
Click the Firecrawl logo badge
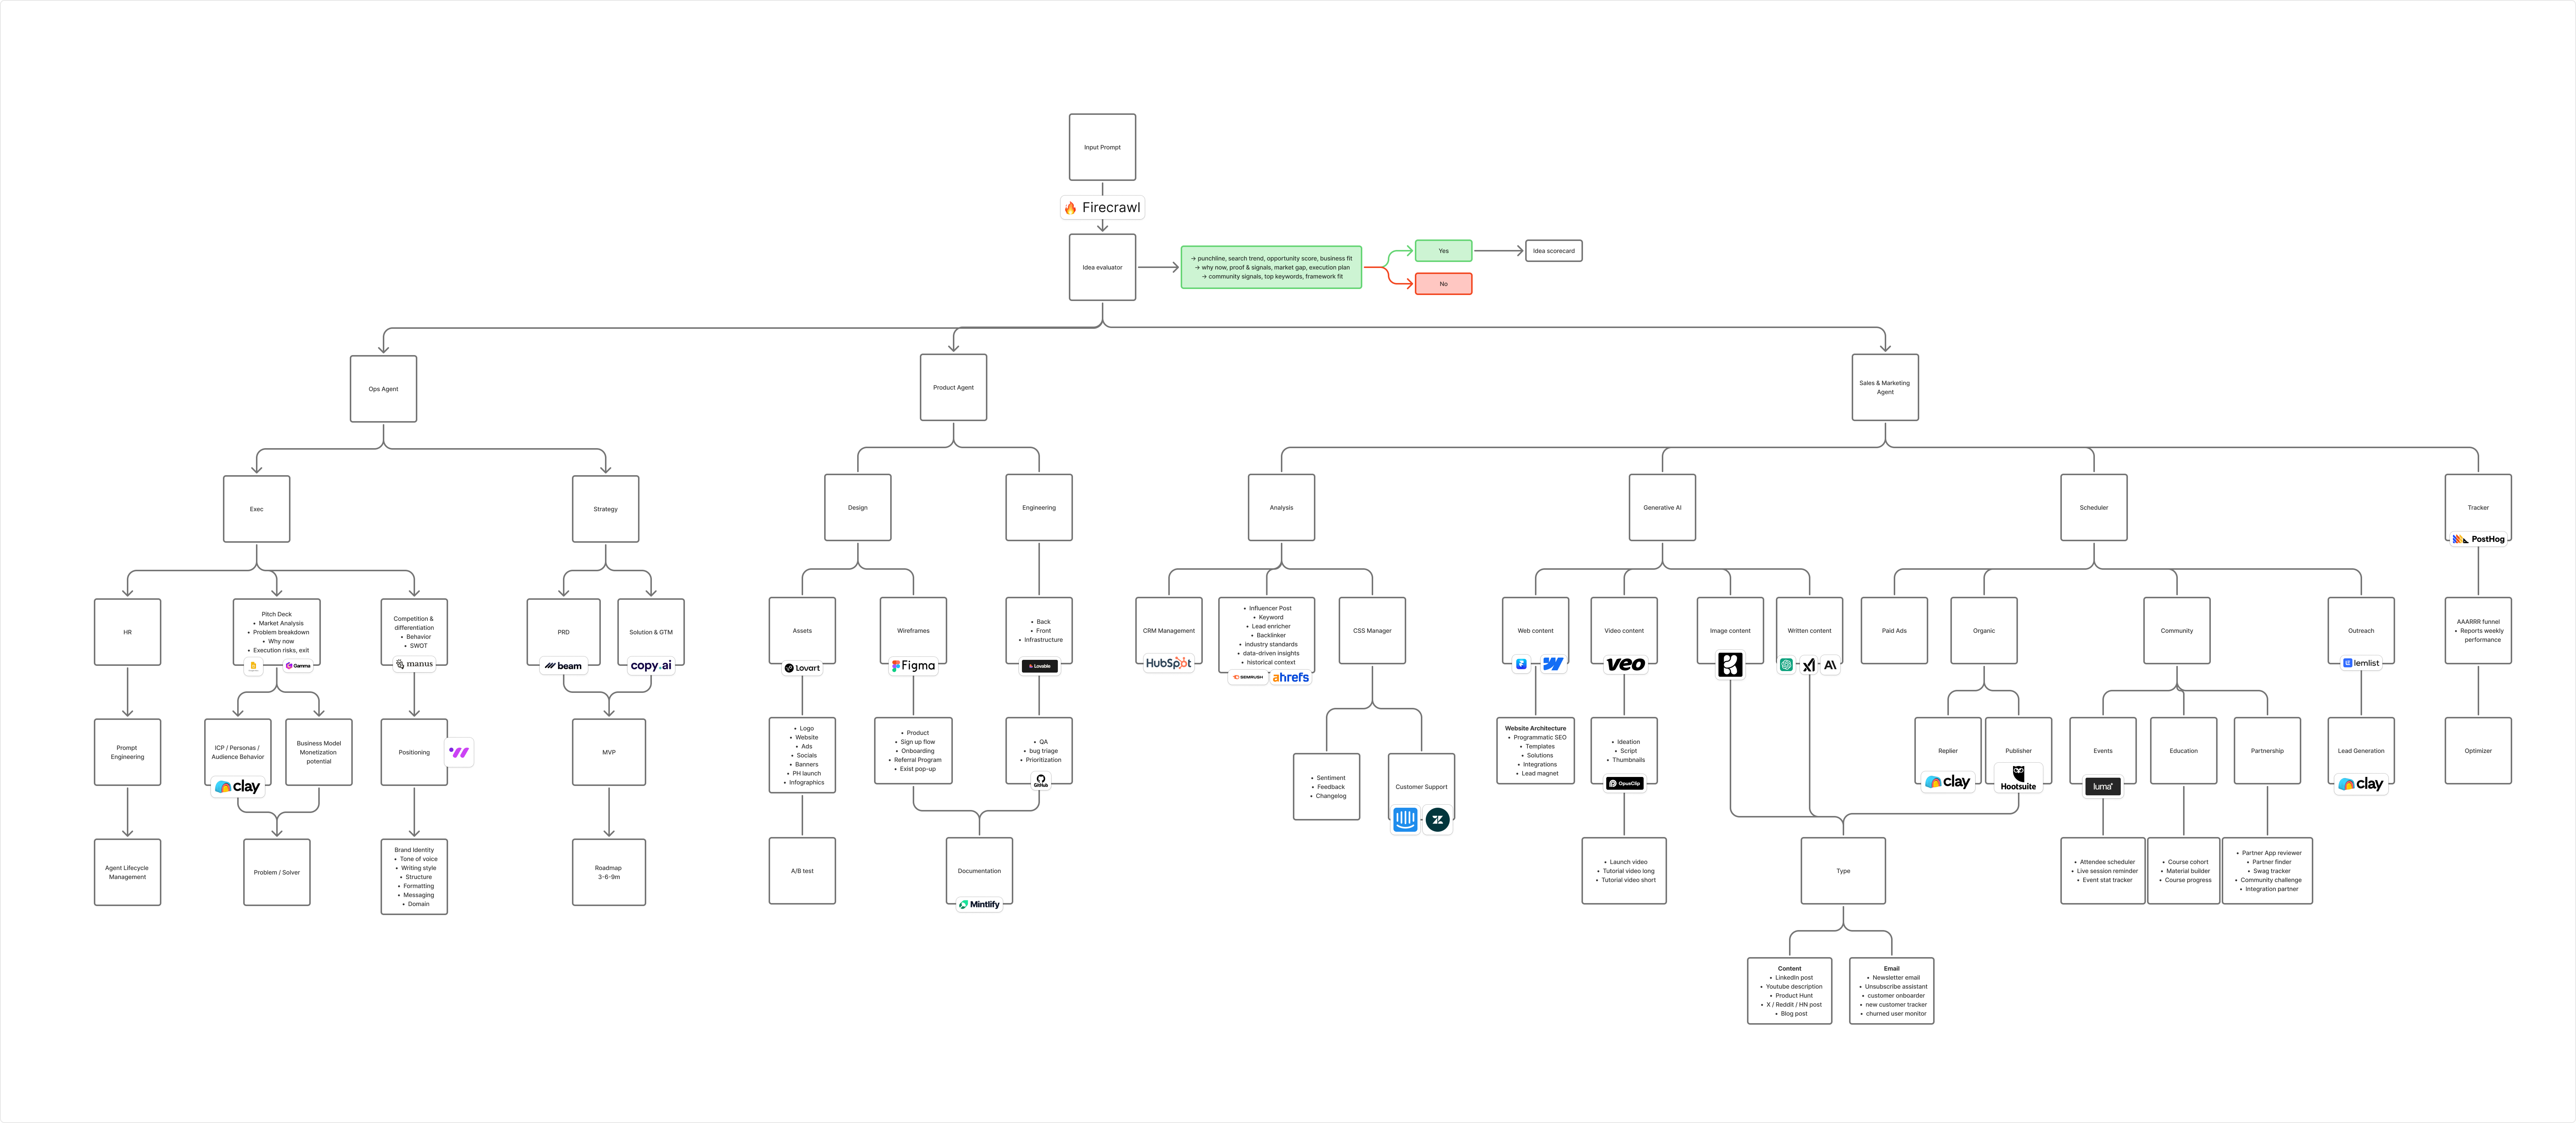pos(1102,207)
